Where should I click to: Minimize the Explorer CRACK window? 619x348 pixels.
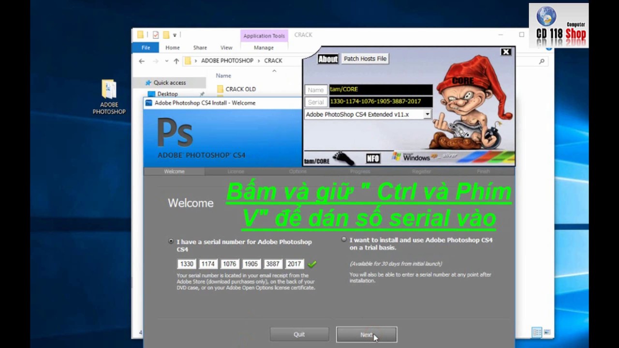pyautogui.click(x=501, y=35)
